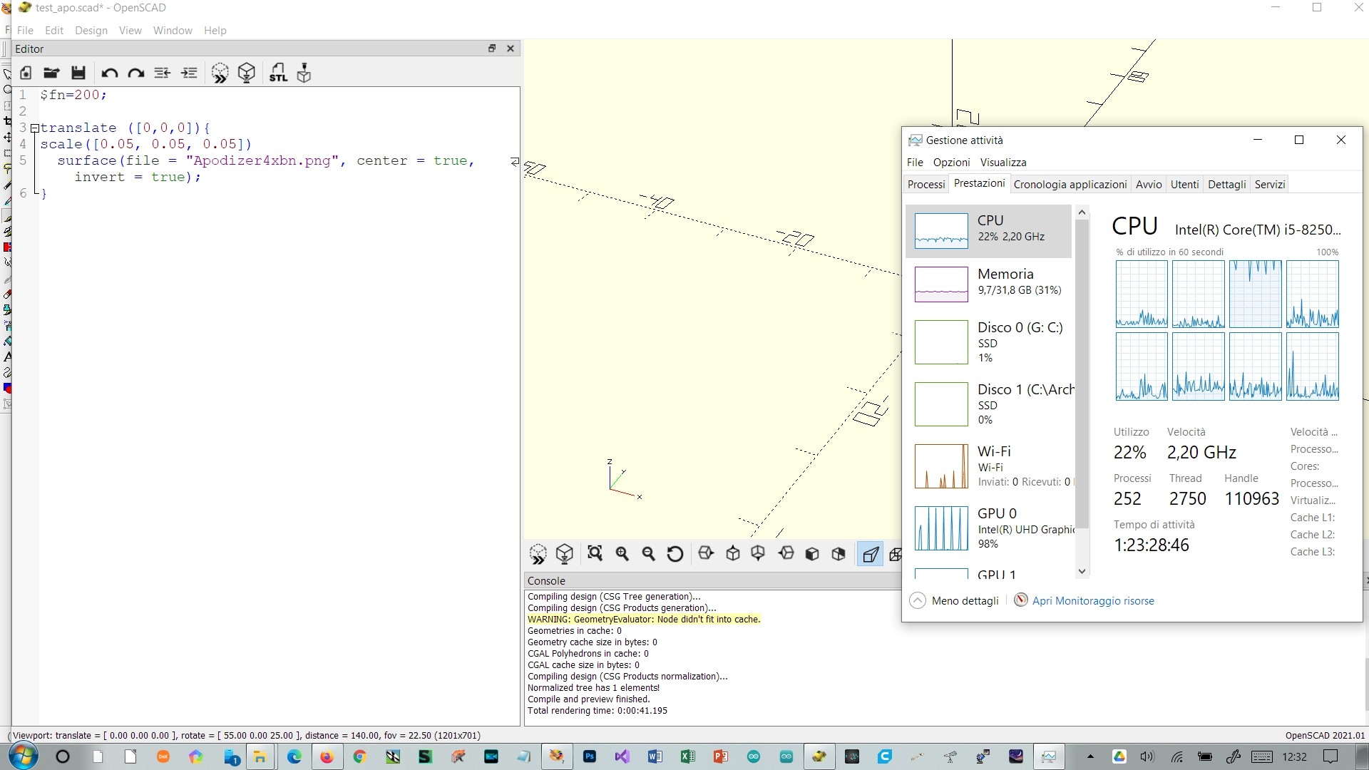Open the Design menu in OpenSCAD
Image resolution: width=1369 pixels, height=770 pixels.
tap(91, 30)
